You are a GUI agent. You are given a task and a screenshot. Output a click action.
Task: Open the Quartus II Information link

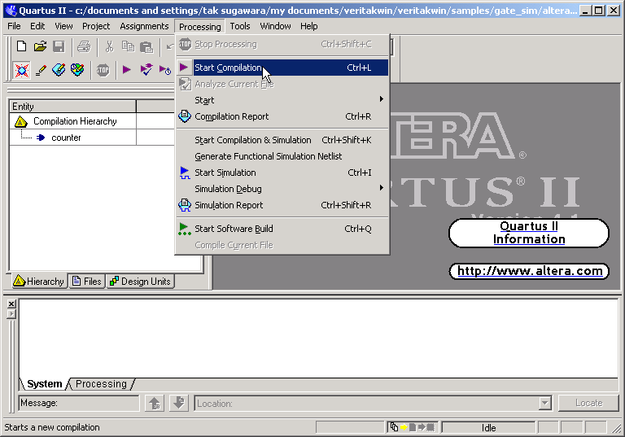click(528, 233)
